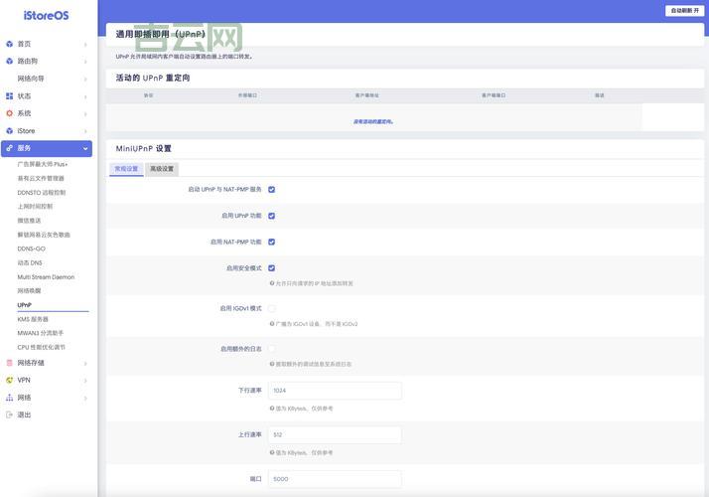The width and height of the screenshot is (709, 497).
Task: Click 退出 logout link
Action: (24, 414)
